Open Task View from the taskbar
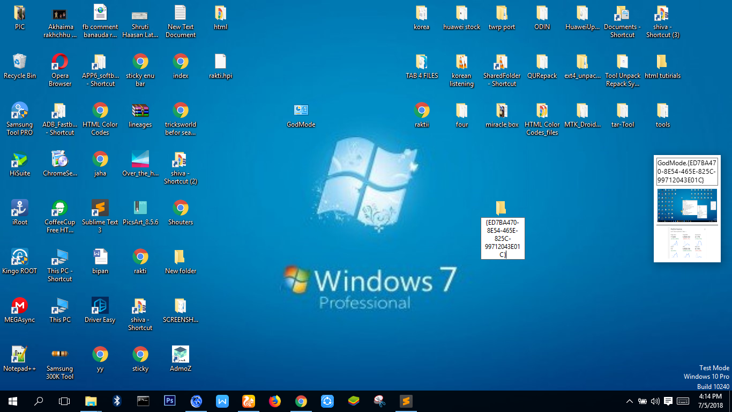 click(64, 401)
